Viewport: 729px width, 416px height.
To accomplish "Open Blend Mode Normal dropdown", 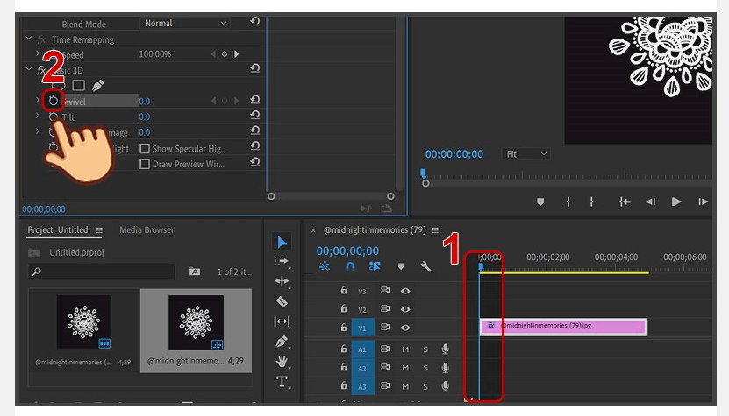I will coord(185,24).
